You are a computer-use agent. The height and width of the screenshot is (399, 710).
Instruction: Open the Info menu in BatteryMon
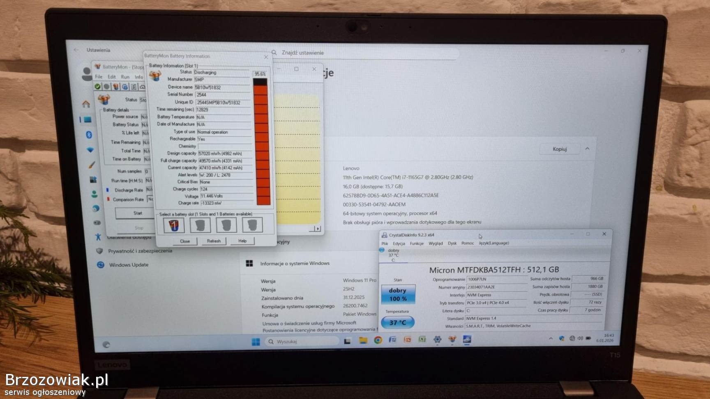[139, 77]
